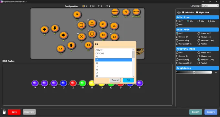This screenshot has width=220, height=117.
Task: Click the mapping list scrollbar down arrow
Action: click(x=133, y=76)
